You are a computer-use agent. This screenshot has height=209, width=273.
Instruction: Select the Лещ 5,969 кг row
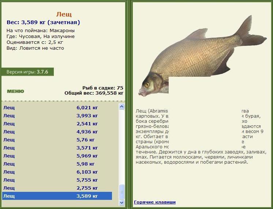[57, 156]
